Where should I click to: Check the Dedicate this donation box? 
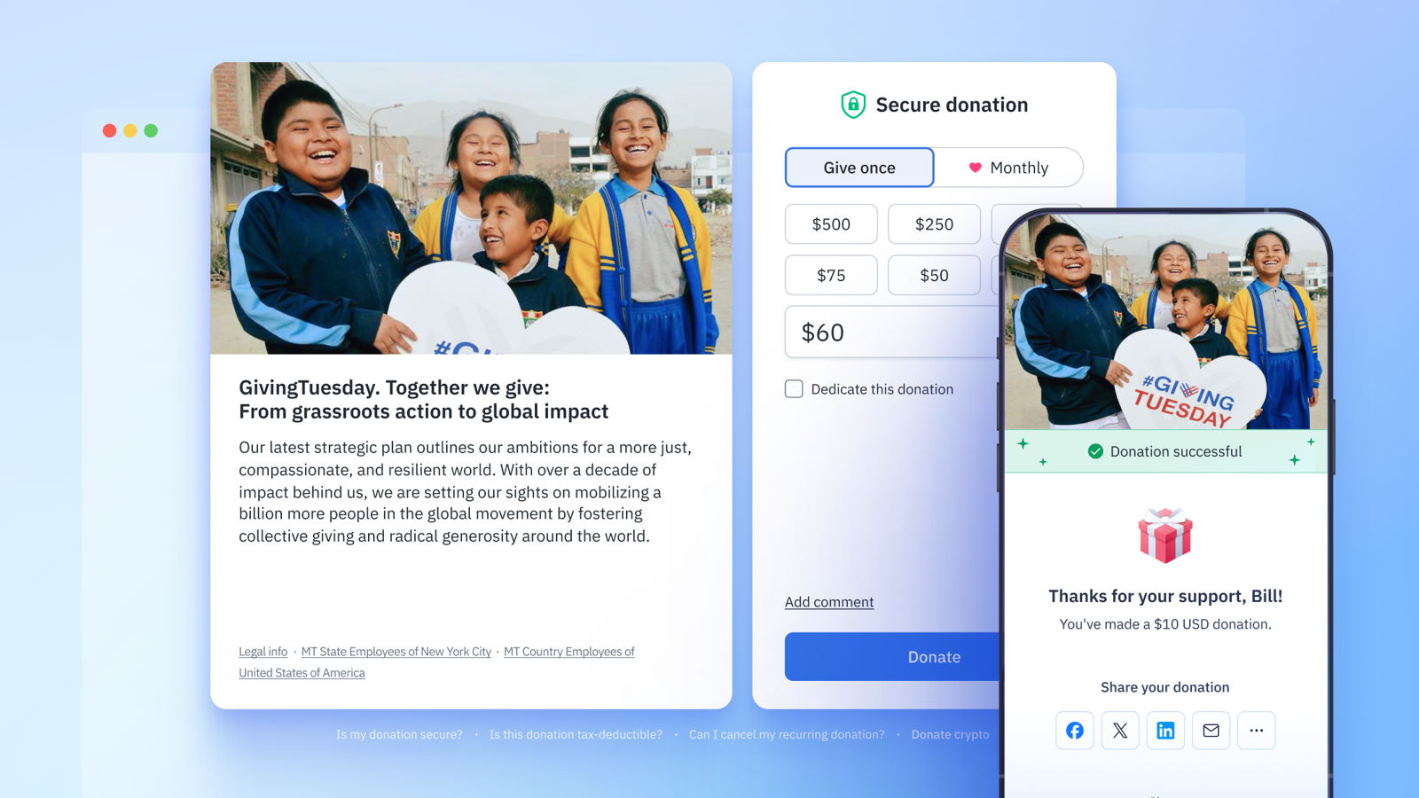click(794, 388)
